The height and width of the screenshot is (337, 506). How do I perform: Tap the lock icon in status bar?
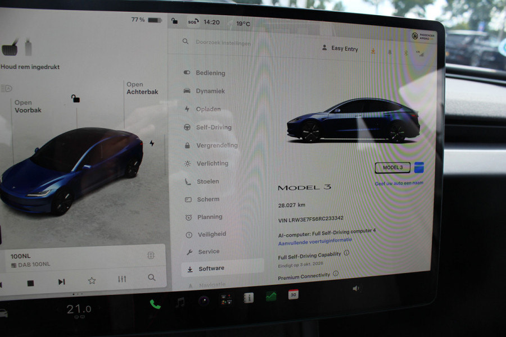pyautogui.click(x=175, y=21)
